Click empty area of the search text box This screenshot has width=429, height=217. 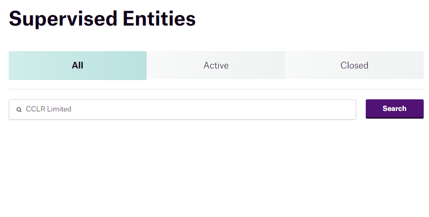[x=213, y=109]
